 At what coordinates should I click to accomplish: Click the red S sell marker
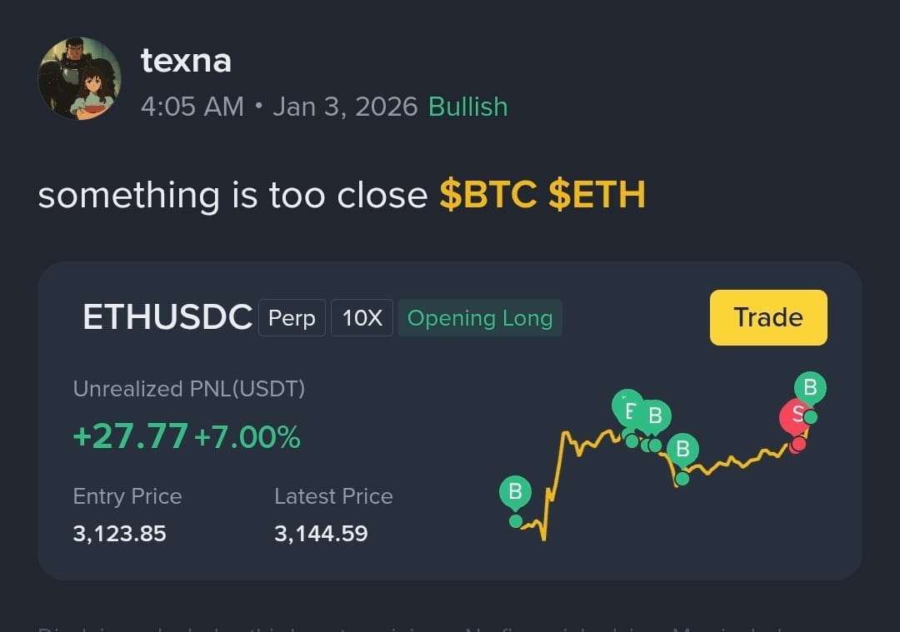coord(795,416)
